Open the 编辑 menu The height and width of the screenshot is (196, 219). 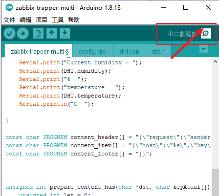point(25,20)
